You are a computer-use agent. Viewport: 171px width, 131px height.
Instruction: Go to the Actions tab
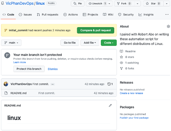tap(70, 15)
